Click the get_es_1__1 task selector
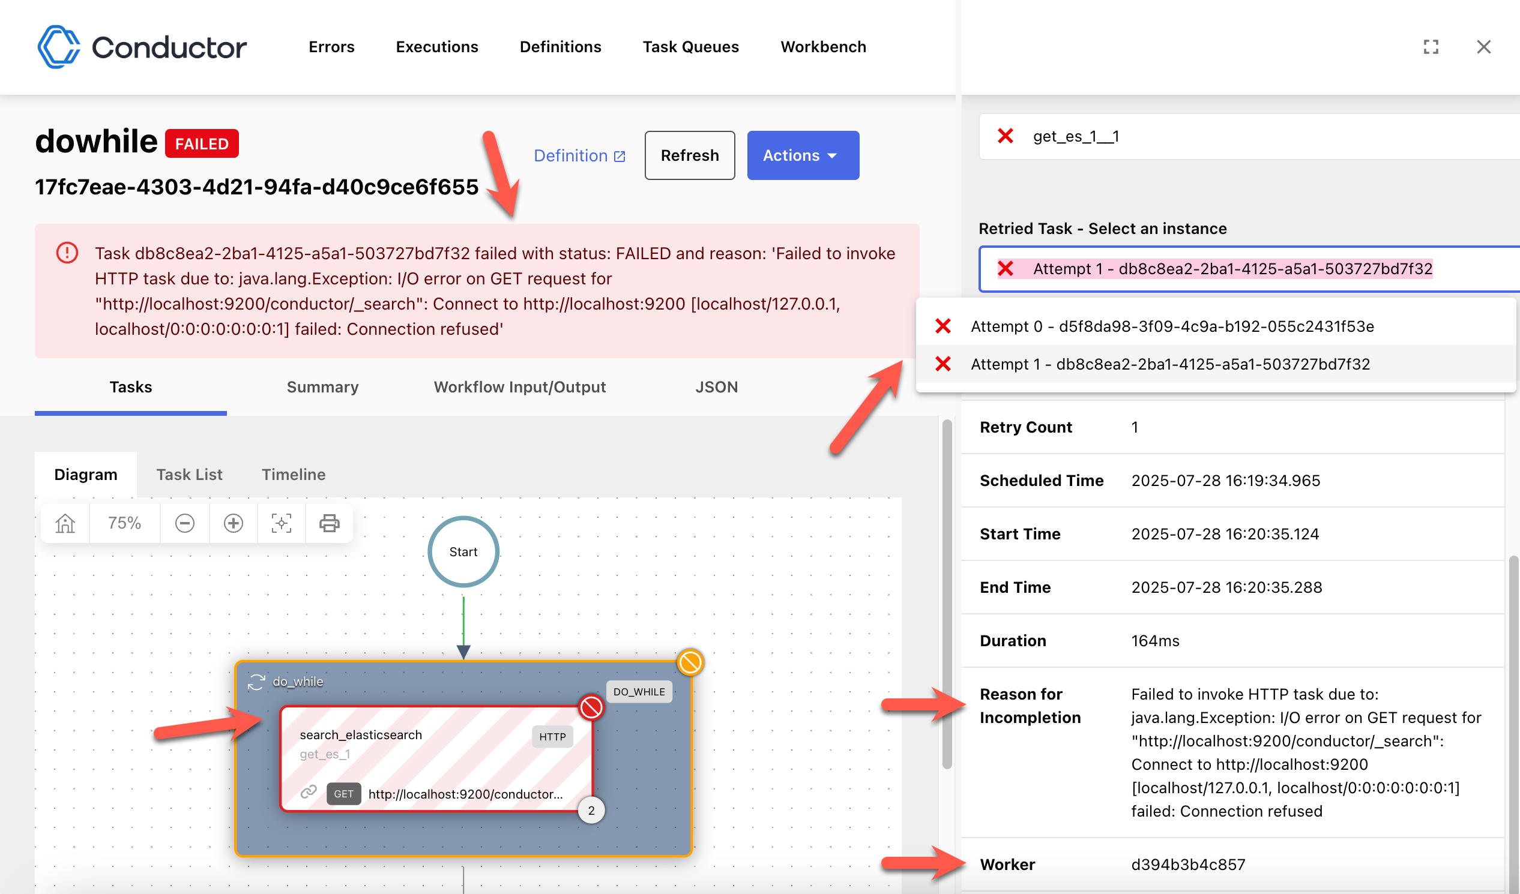Image resolution: width=1520 pixels, height=894 pixels. tap(1249, 136)
